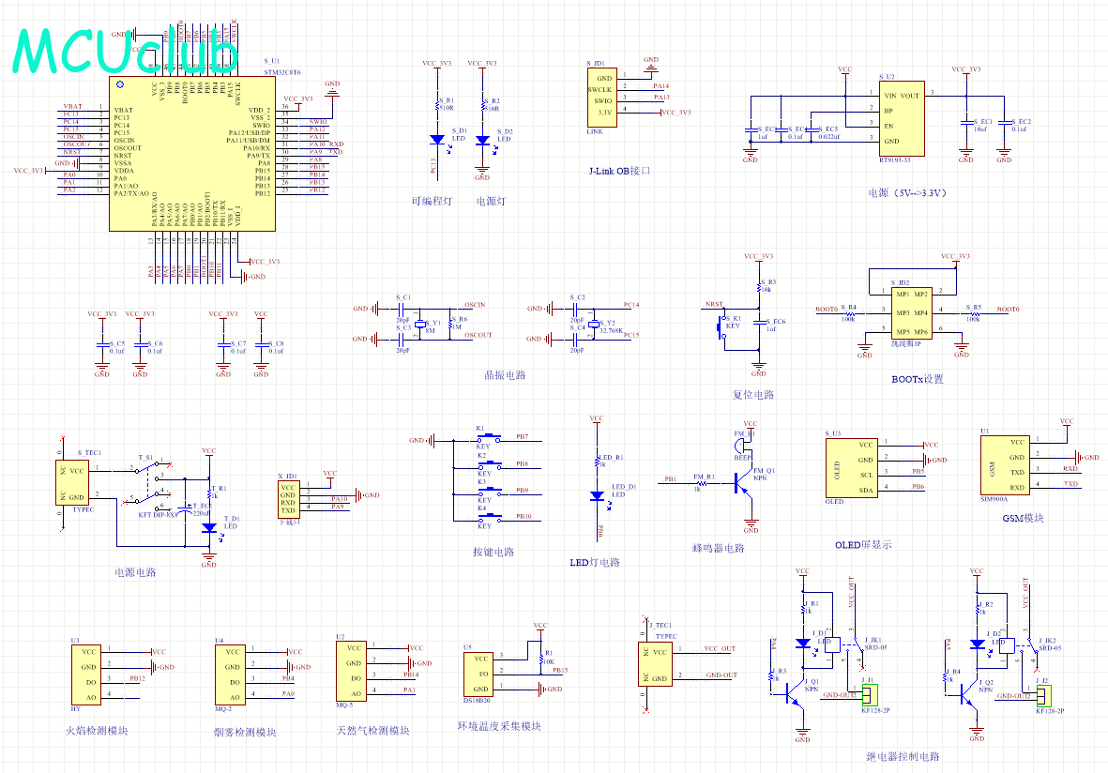Click the J_J1 KF128-2P terminal
This screenshot has height=773, width=1108.
click(869, 695)
